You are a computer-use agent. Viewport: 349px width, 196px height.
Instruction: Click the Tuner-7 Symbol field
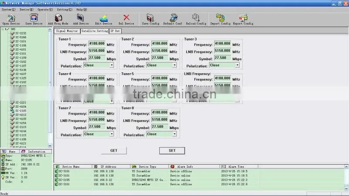pyautogui.click(x=97, y=127)
